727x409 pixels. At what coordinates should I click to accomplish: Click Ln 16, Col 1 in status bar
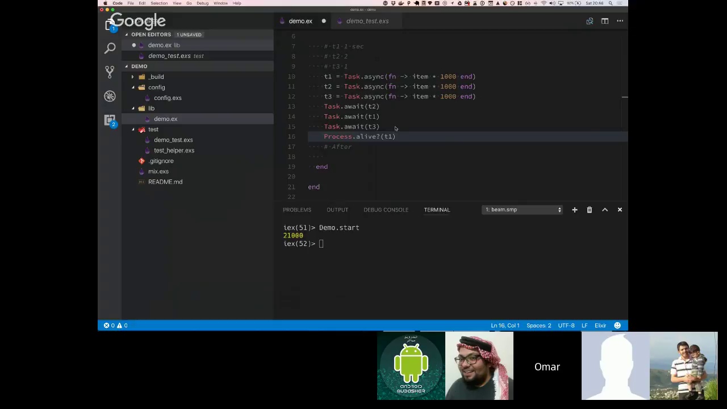click(x=505, y=325)
